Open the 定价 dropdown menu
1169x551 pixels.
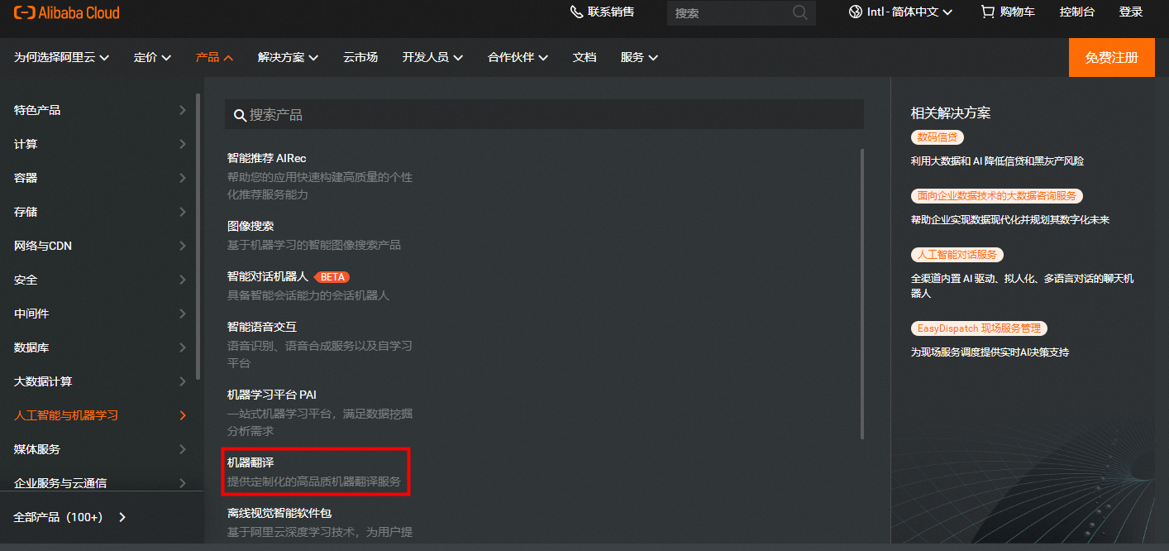tap(153, 57)
